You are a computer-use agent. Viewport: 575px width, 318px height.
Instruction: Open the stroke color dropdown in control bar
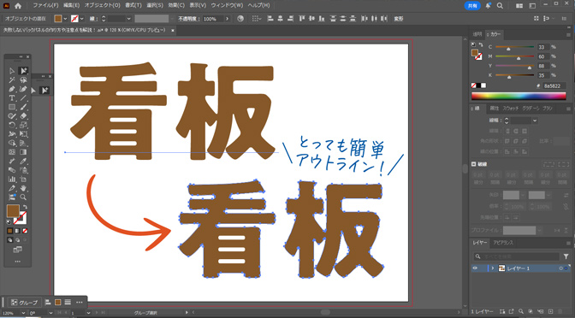pyautogui.click(x=81, y=19)
